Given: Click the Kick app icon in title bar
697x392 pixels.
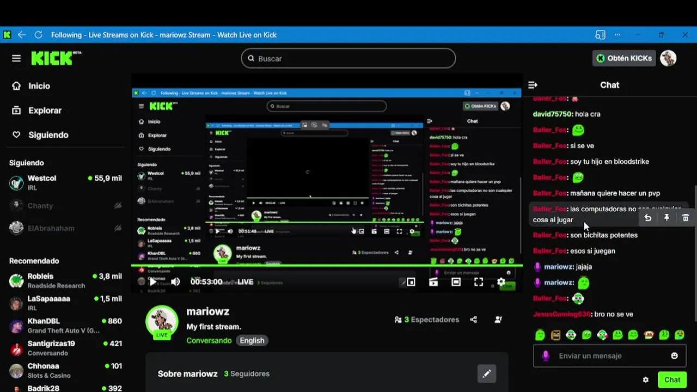Looking at the screenshot, I should (7, 35).
